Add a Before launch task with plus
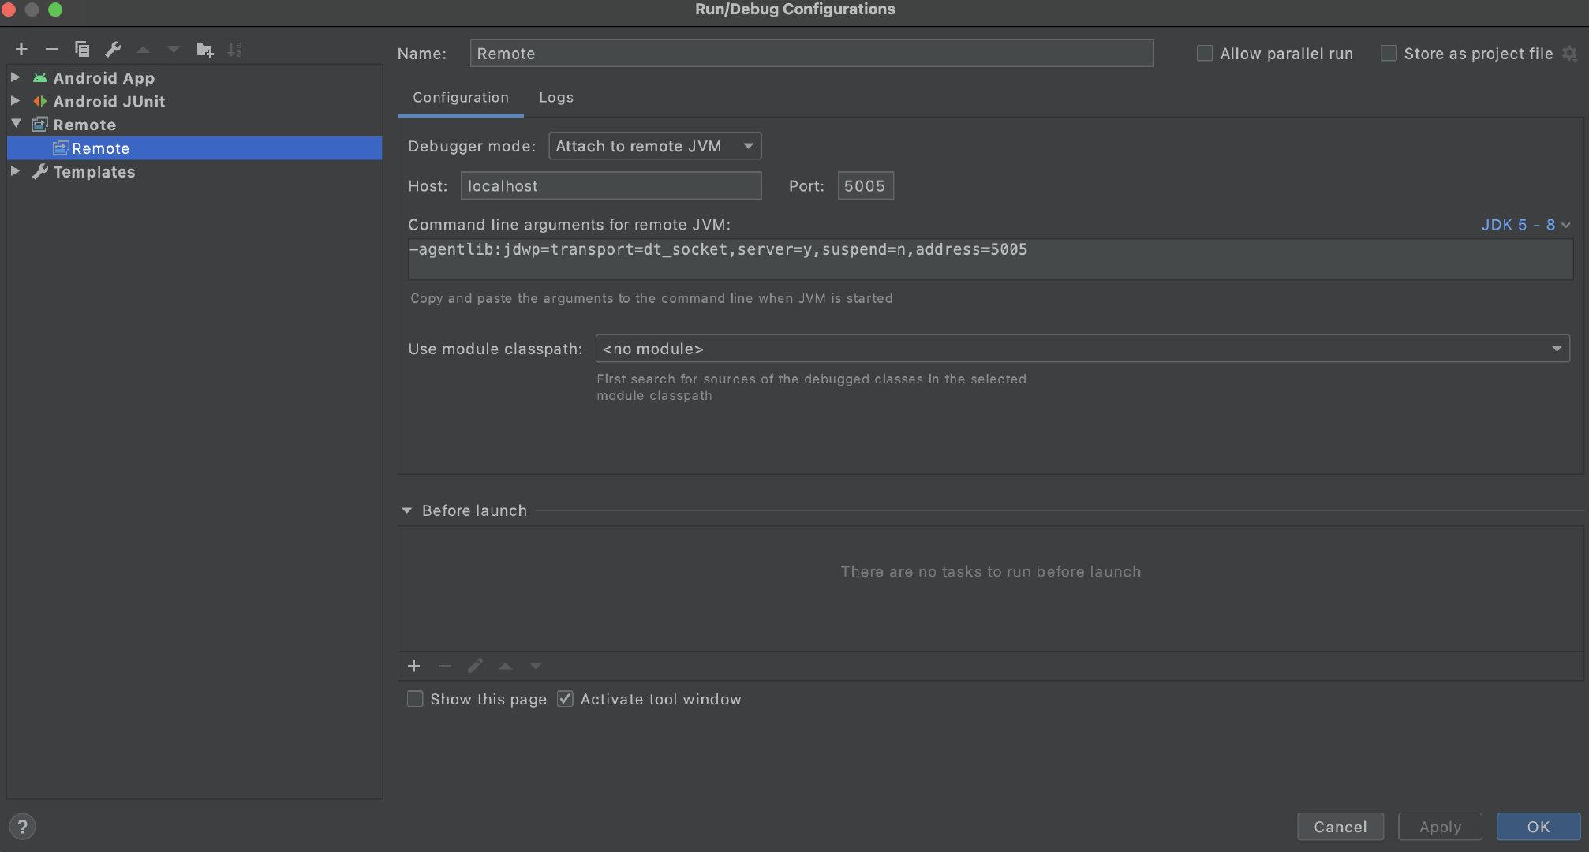The height and width of the screenshot is (852, 1589). pos(413,667)
